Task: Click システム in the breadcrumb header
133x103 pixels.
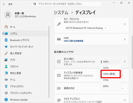Action: pyautogui.click(x=61, y=13)
